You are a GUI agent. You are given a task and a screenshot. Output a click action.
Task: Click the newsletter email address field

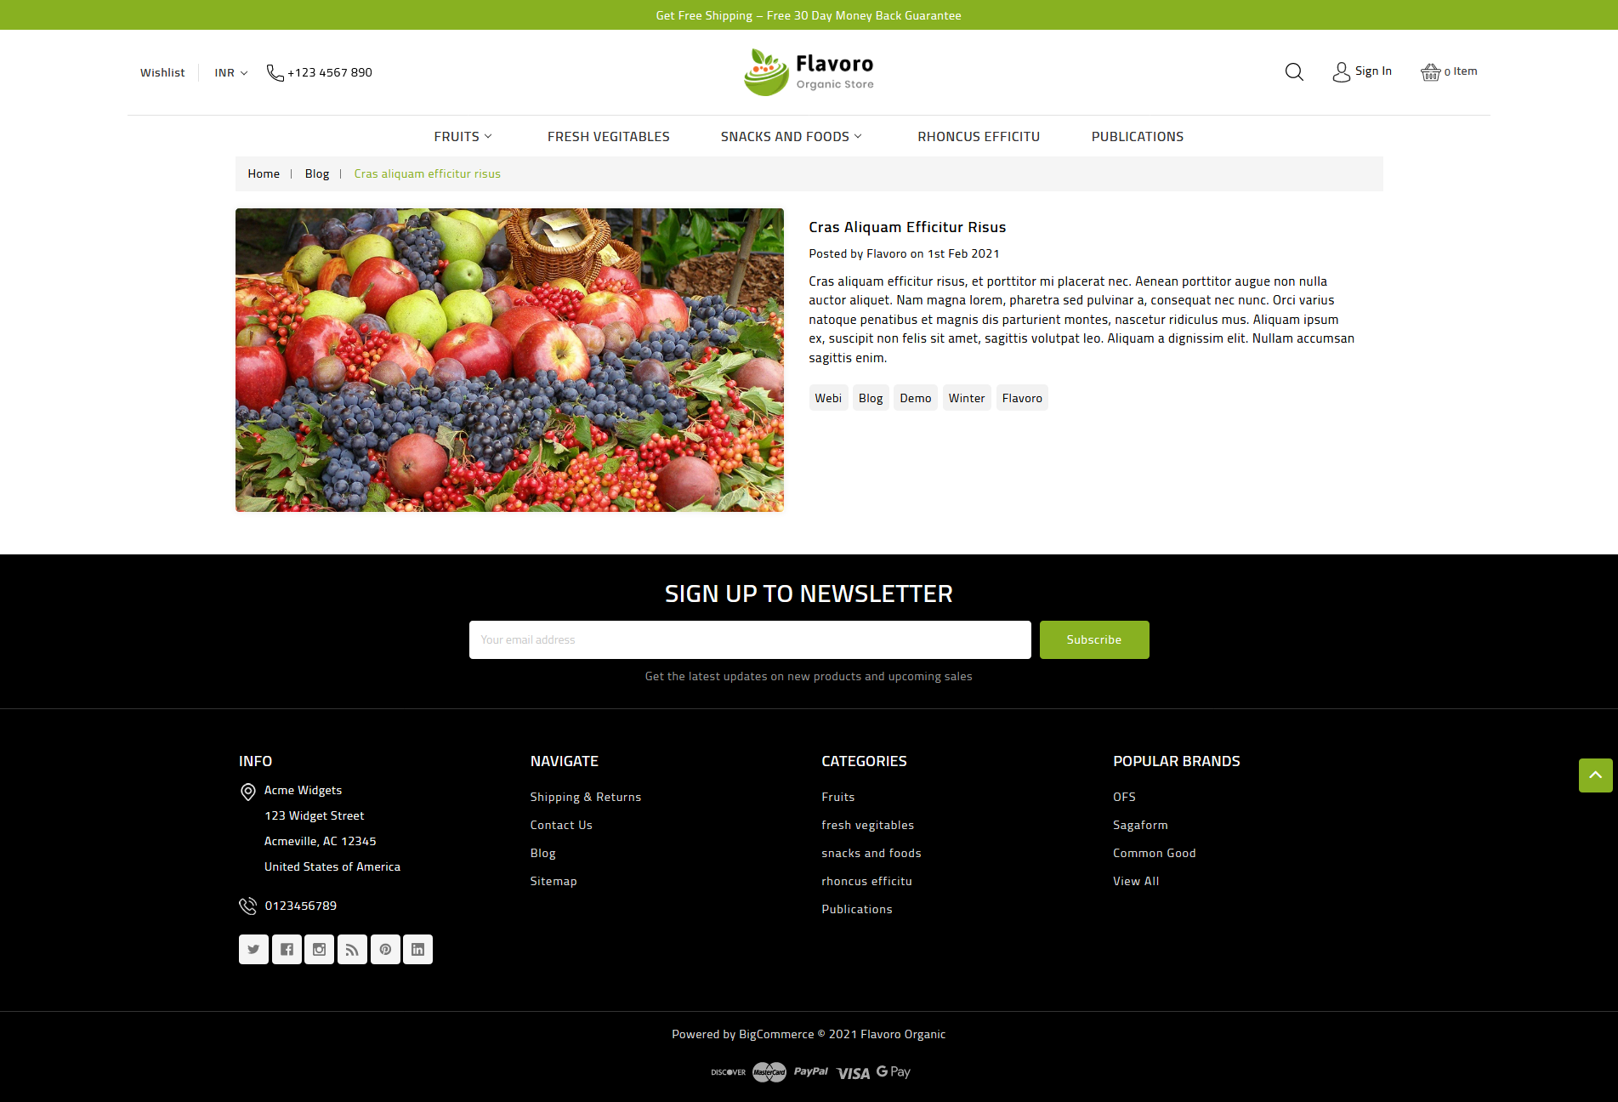[x=750, y=639]
